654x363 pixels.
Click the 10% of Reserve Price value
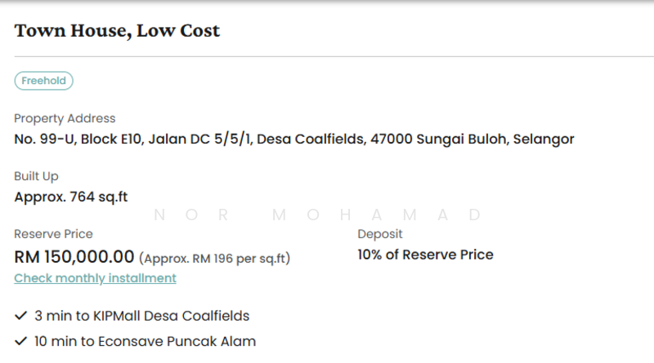click(x=425, y=255)
